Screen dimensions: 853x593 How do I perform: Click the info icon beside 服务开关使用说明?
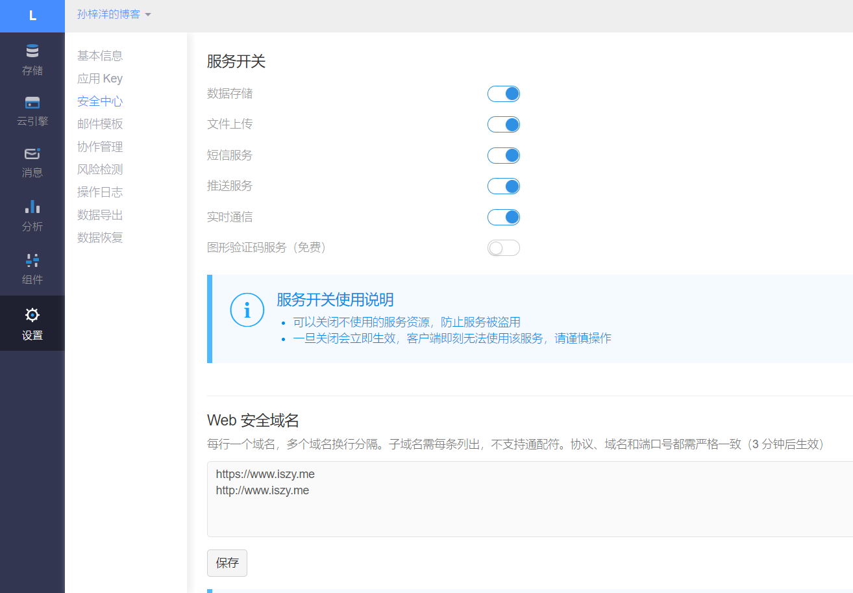coord(247,310)
